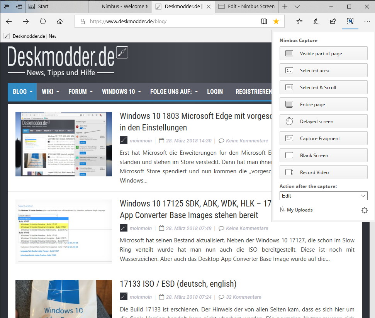The width and height of the screenshot is (375, 318).
Task: Click site lock icon in address bar
Action: point(83,21)
